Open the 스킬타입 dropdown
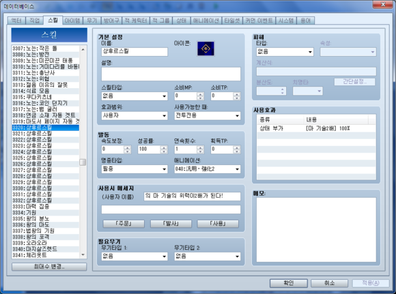The height and width of the screenshot is (294, 396). pos(135,96)
